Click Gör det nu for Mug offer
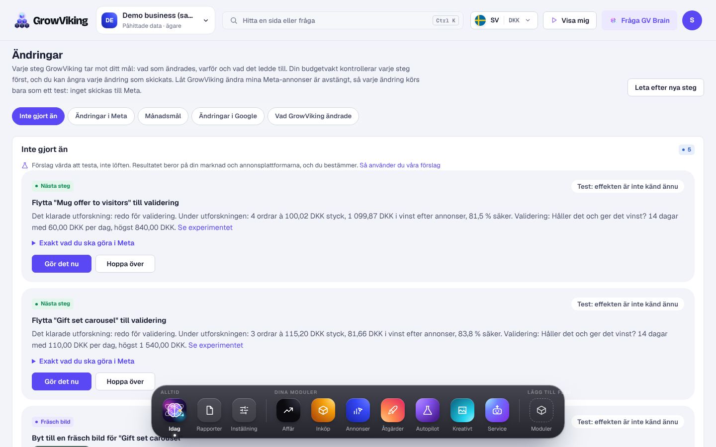716x447 pixels. 62,264
